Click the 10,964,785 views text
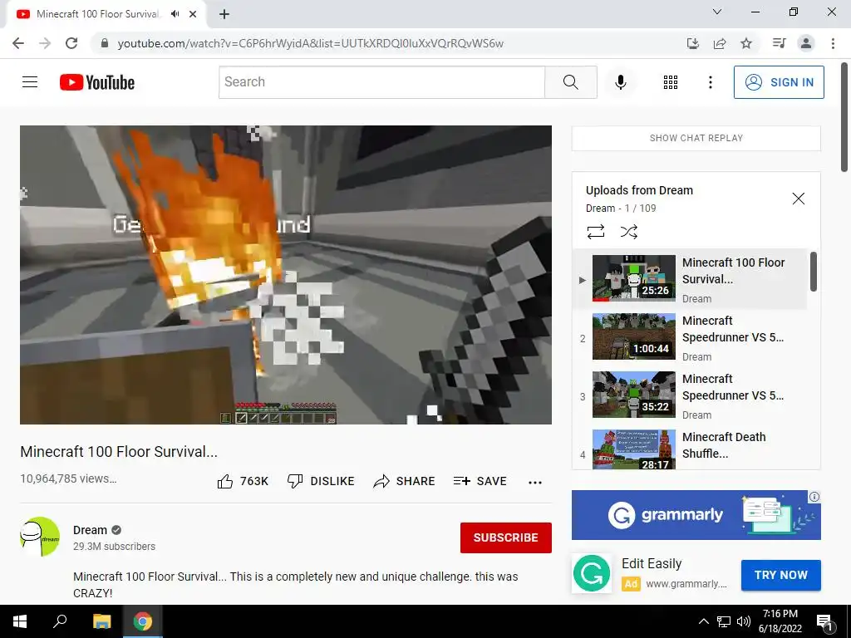The height and width of the screenshot is (638, 851). pos(68,478)
